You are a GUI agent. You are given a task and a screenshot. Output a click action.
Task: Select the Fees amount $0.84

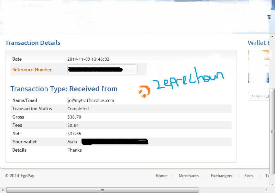pyautogui.click(x=73, y=125)
